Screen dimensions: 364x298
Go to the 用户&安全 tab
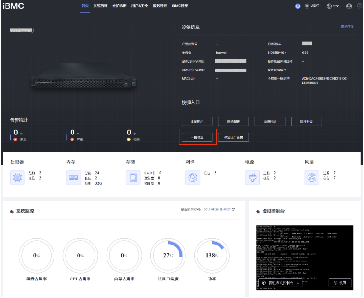coord(139,6)
